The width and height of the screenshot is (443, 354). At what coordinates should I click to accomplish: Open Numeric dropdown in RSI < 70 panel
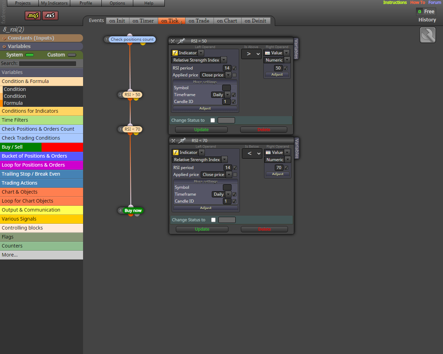[x=288, y=160]
